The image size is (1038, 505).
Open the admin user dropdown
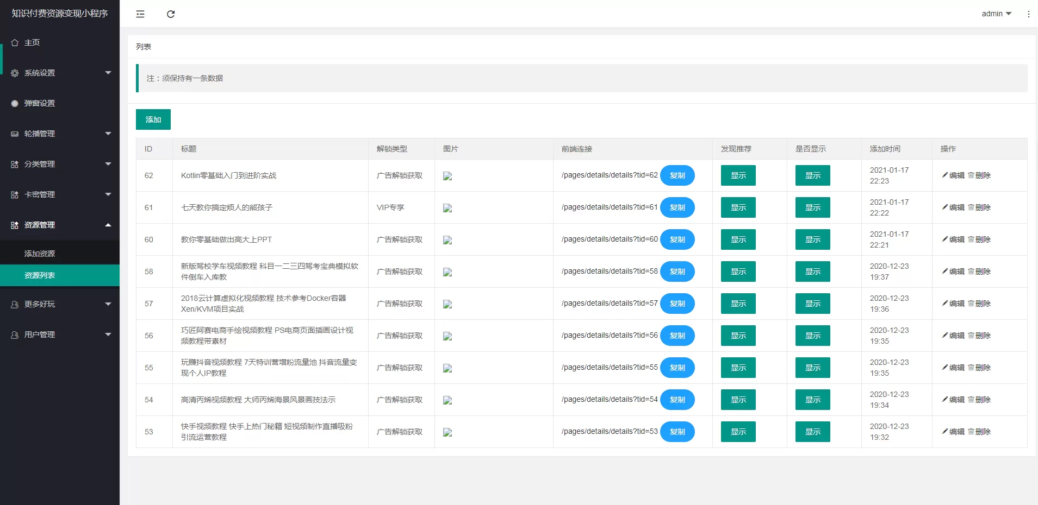tap(996, 14)
